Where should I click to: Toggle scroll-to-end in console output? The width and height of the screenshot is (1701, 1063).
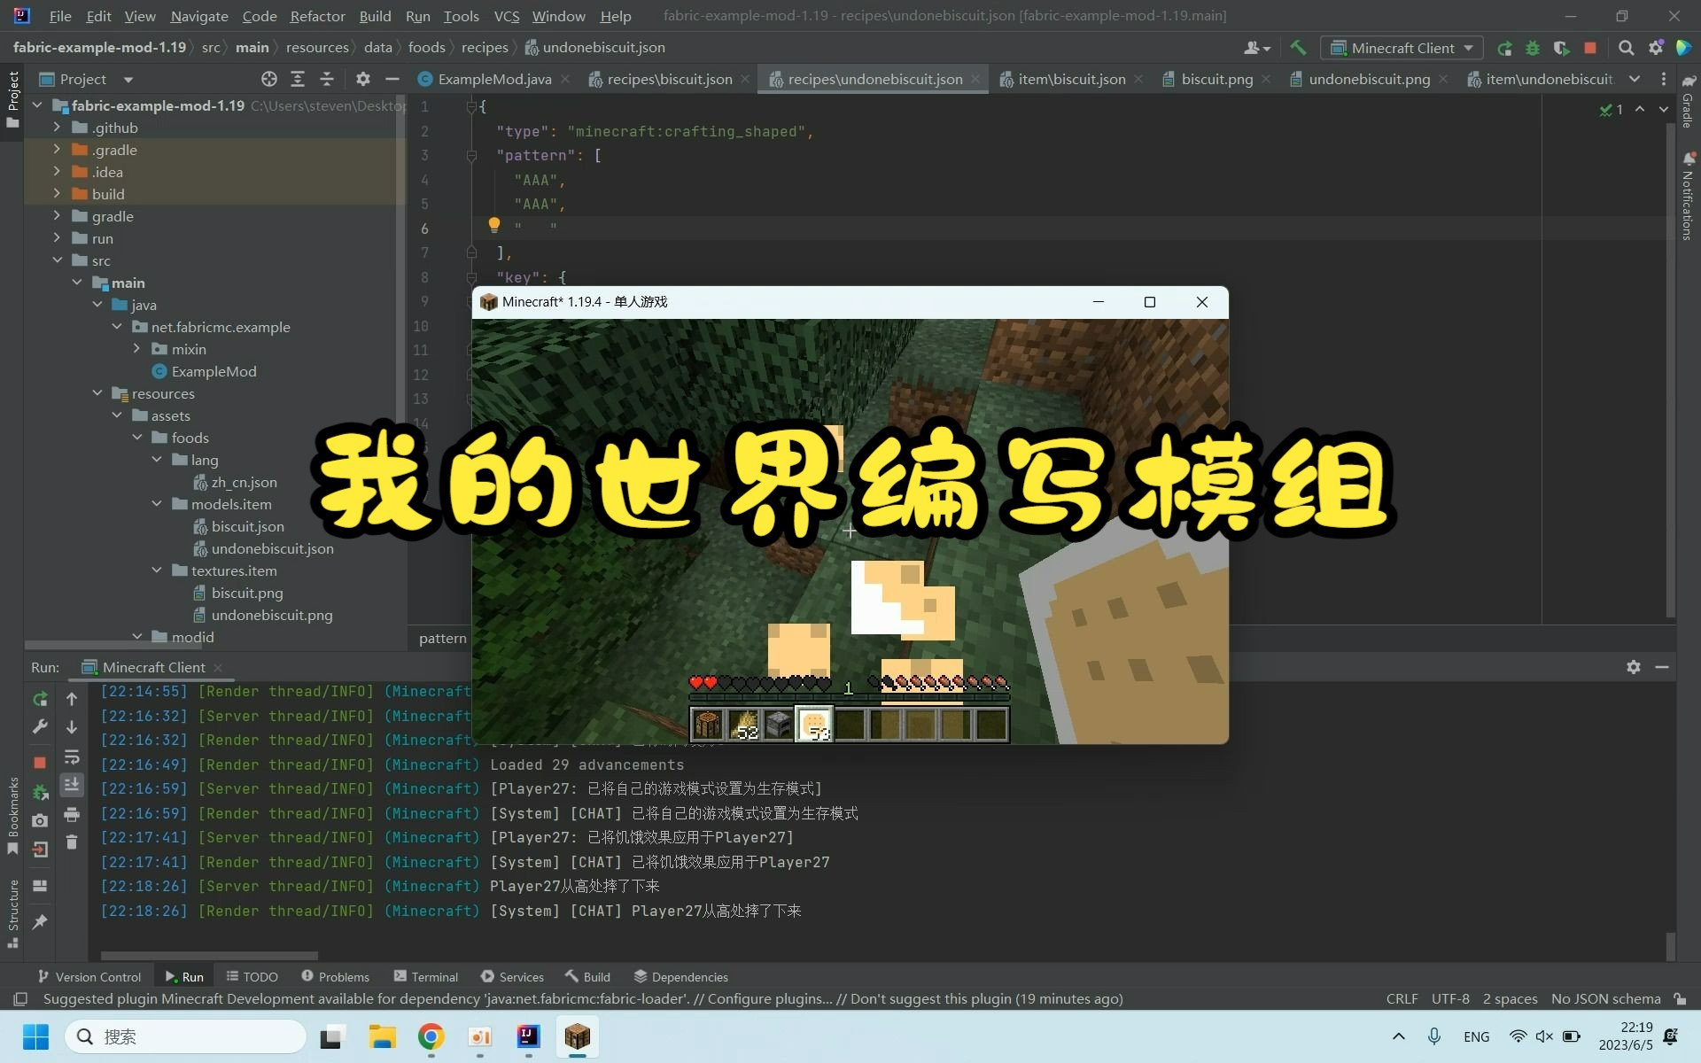tap(73, 784)
